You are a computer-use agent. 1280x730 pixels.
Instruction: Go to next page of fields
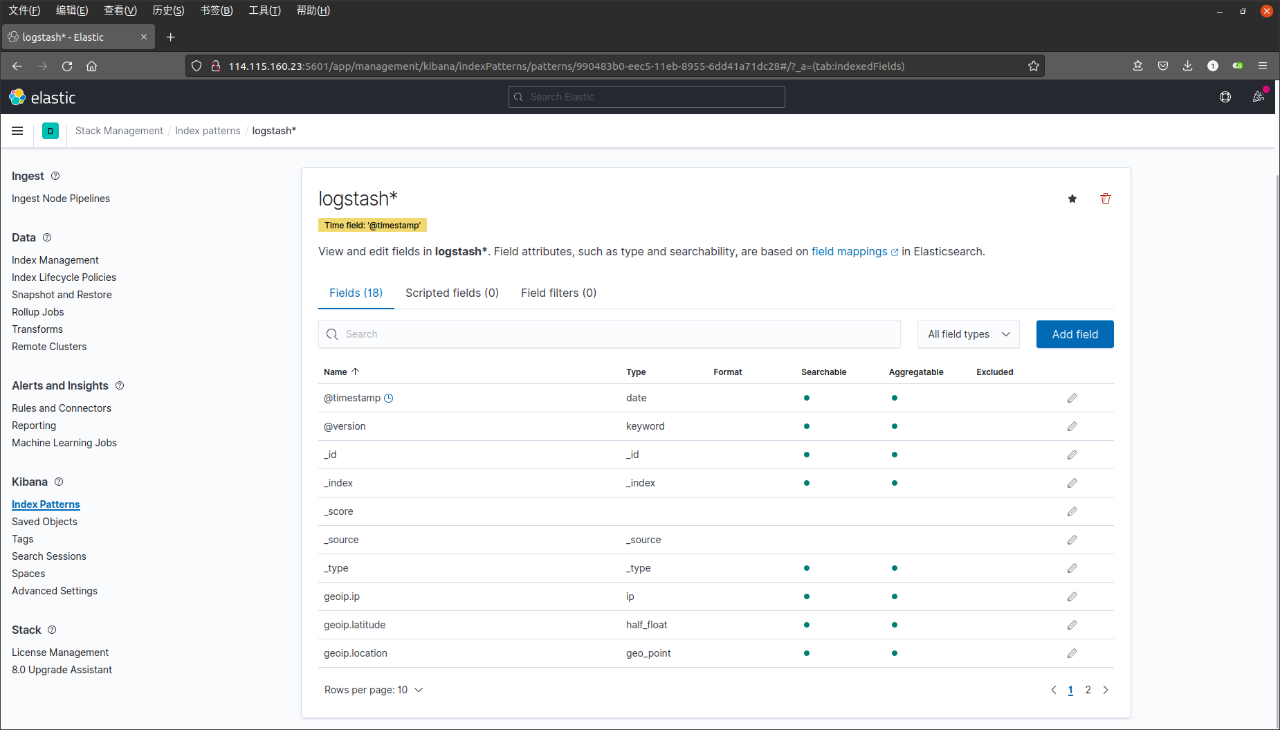point(1106,690)
